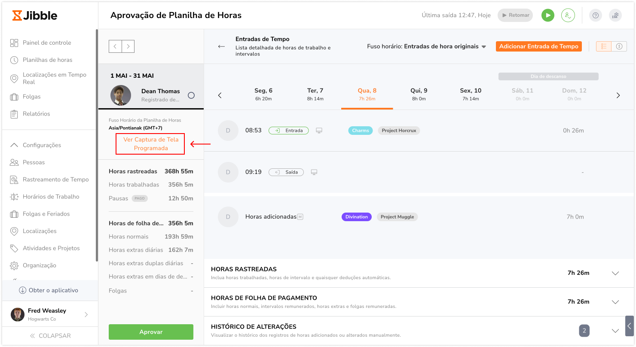Viewport: 636px width, 347px height.
Task: Click the Charms activity color tag
Action: pos(361,131)
